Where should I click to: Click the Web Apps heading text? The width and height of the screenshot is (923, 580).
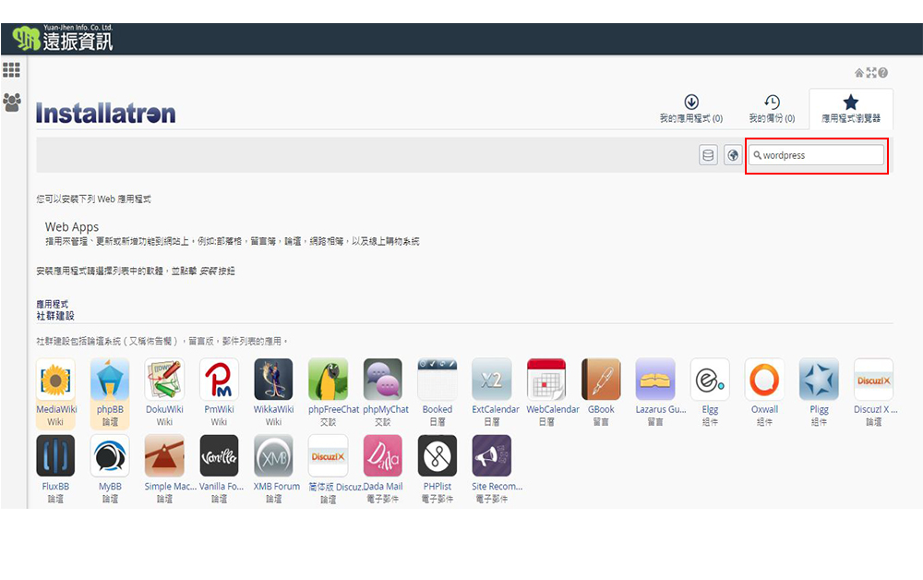click(72, 226)
